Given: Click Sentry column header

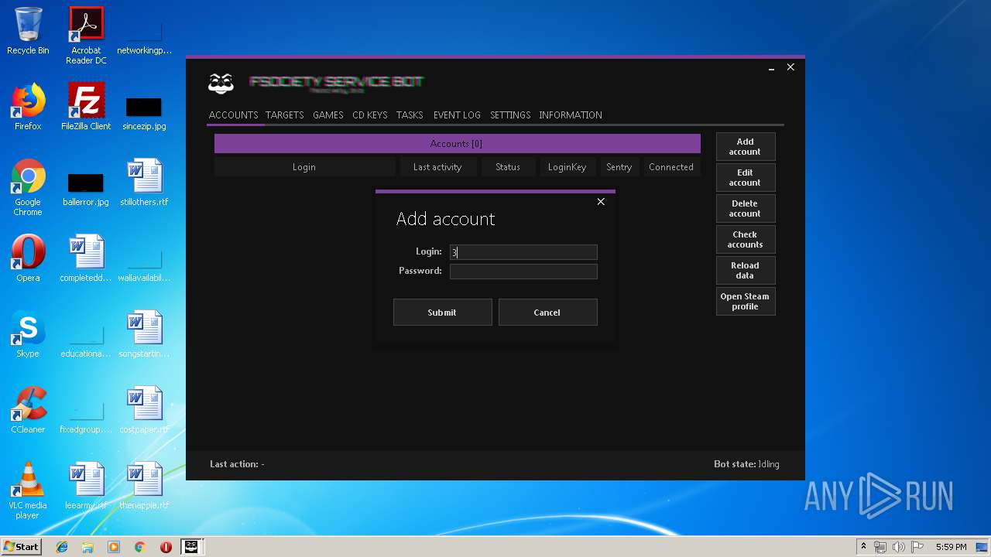Looking at the screenshot, I should pyautogui.click(x=619, y=167).
